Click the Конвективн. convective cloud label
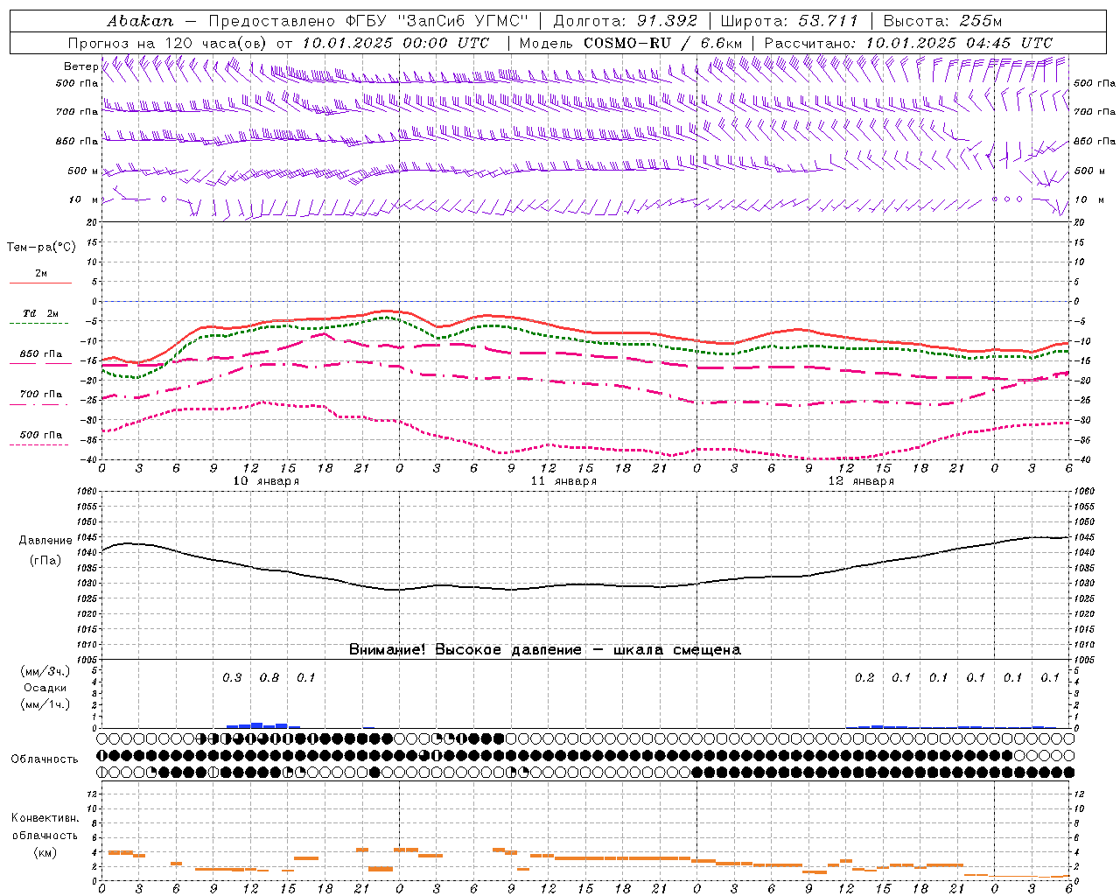 tap(45, 818)
